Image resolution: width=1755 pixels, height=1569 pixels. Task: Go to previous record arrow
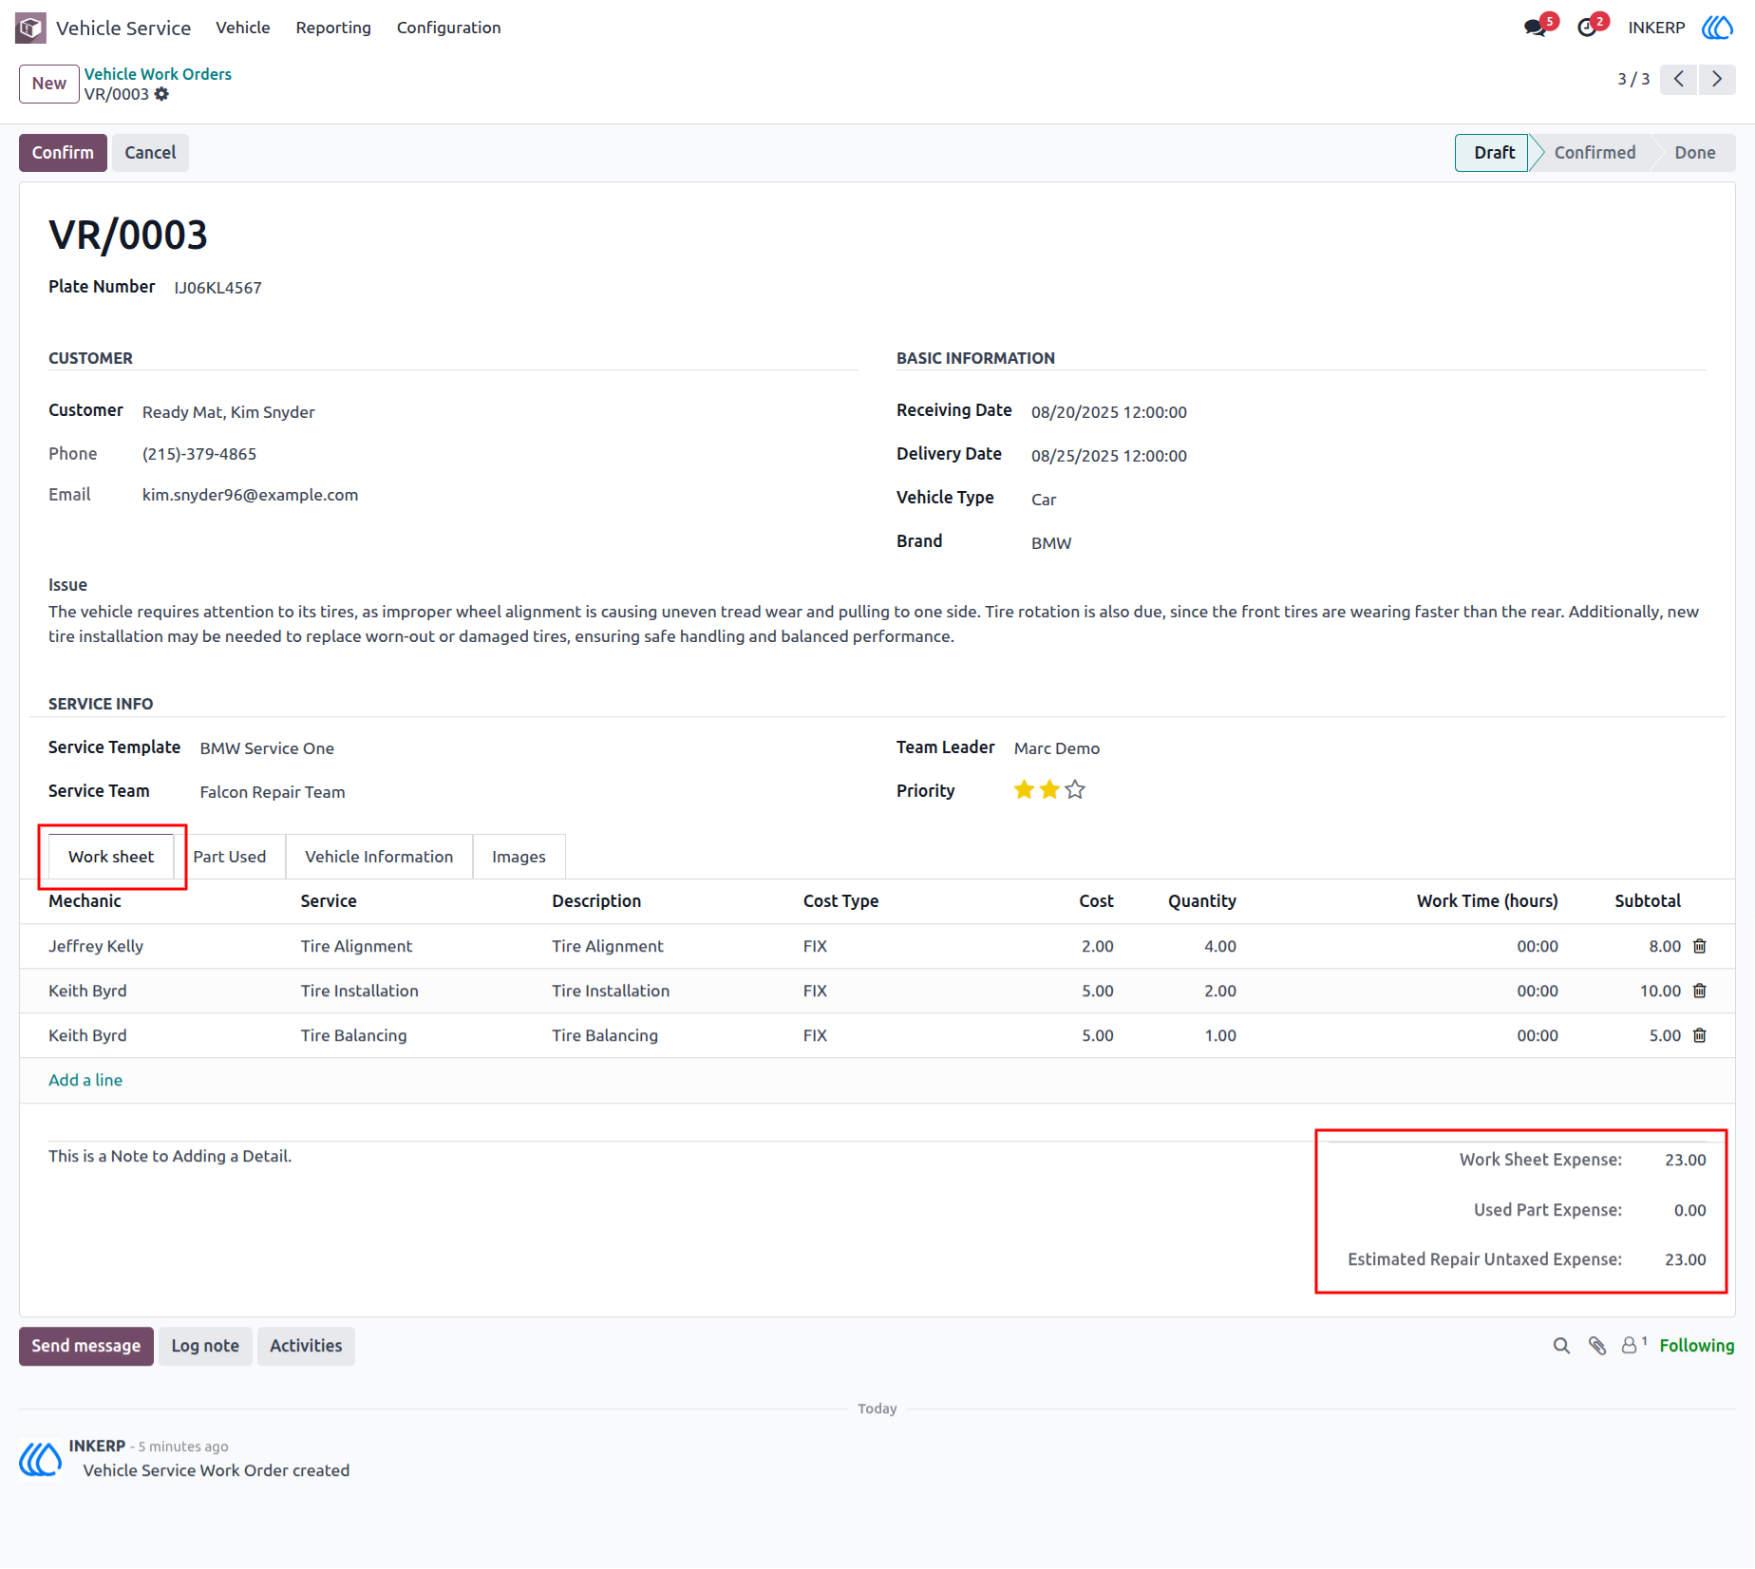pos(1679,79)
